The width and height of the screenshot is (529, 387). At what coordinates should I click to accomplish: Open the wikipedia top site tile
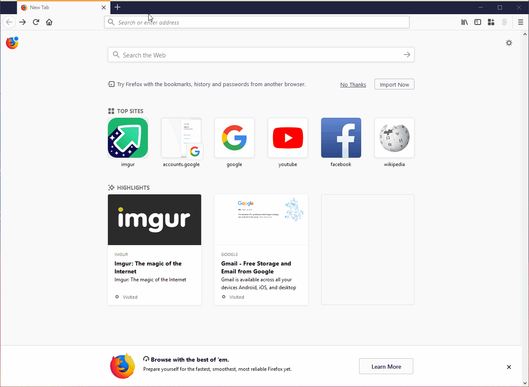394,138
